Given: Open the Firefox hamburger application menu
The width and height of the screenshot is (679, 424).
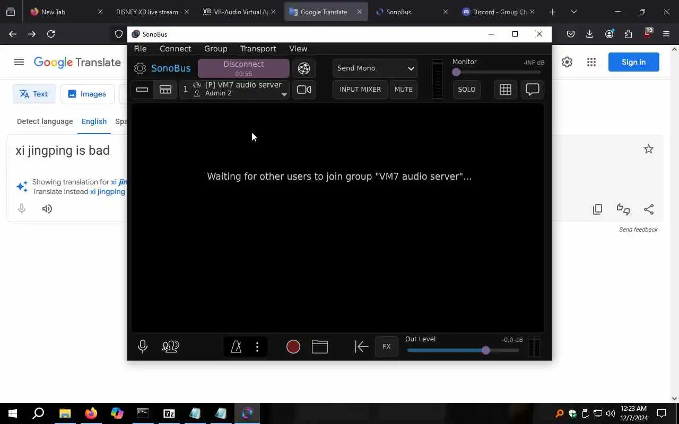Looking at the screenshot, I should tap(666, 34).
